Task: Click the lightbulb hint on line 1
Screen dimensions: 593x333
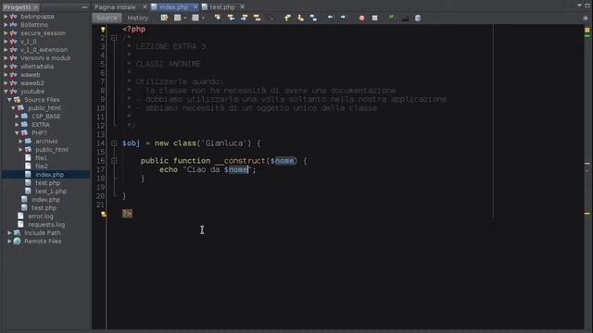Action: [103, 29]
